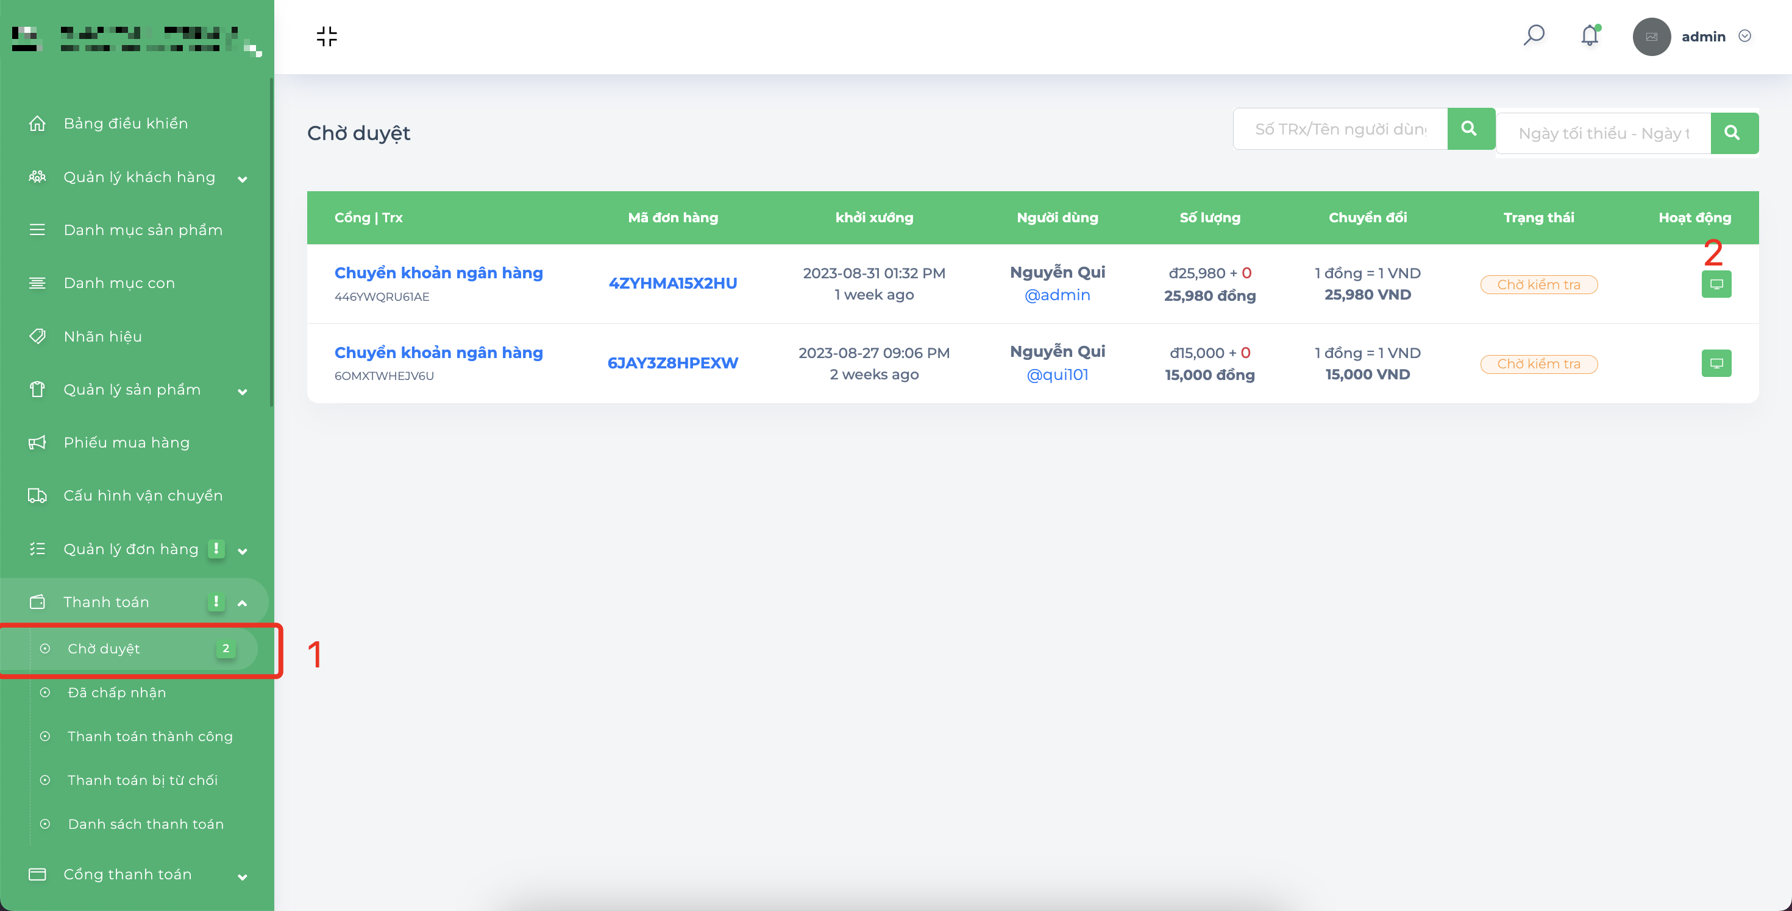The height and width of the screenshot is (911, 1792).
Task: Click search button next to date range field
Action: tap(1734, 133)
